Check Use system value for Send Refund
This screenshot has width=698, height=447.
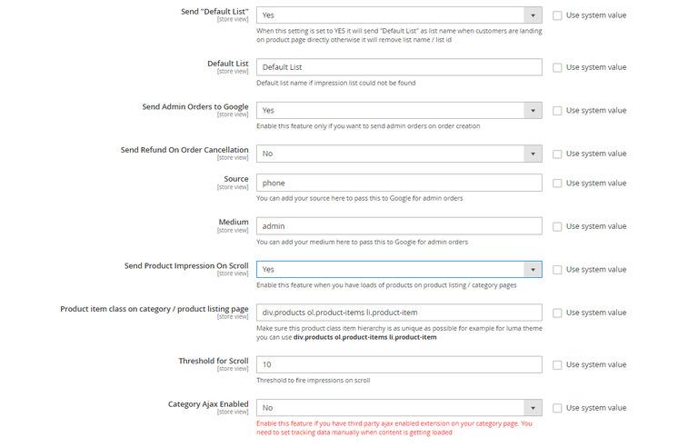pos(557,154)
